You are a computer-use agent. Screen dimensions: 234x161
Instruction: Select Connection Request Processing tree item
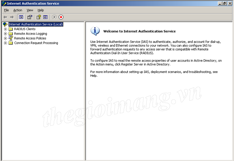click(x=36, y=43)
